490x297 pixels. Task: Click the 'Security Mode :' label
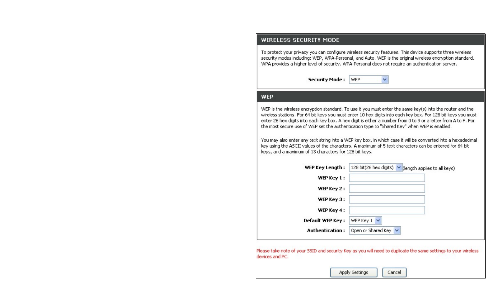point(326,80)
